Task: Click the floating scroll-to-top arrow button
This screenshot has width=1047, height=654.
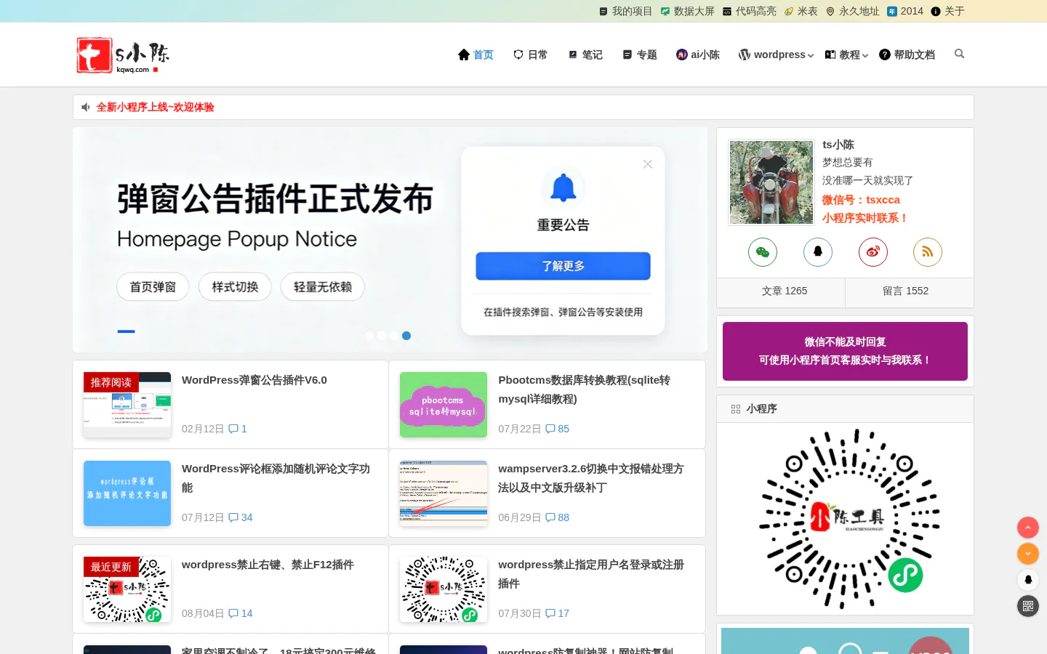Action: (x=1028, y=528)
